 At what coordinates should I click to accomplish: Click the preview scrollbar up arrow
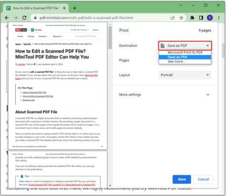(110, 25)
